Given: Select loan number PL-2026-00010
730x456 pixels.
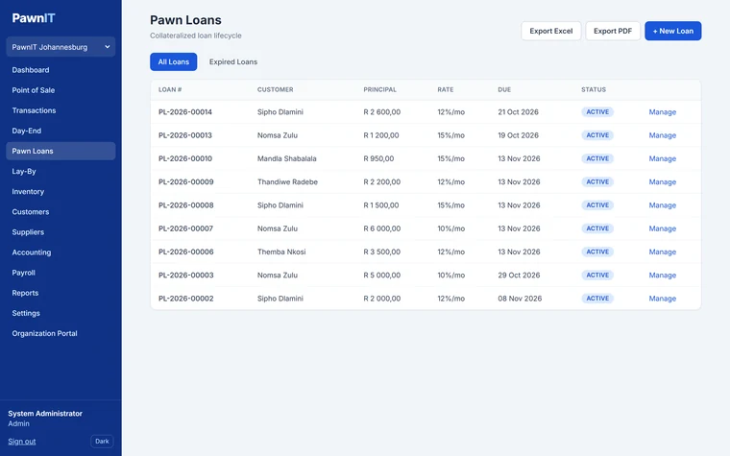Looking at the screenshot, I should tap(185, 158).
